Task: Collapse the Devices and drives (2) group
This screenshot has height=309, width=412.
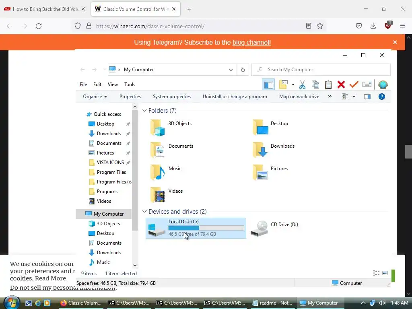Action: point(144,212)
